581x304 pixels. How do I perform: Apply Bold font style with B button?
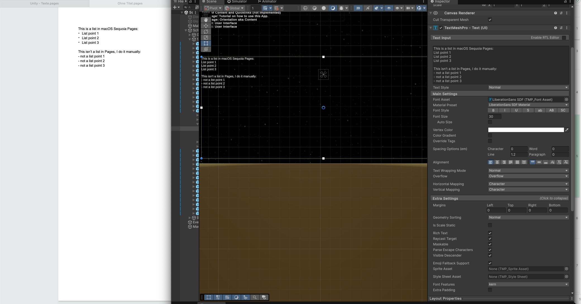tap(493, 110)
